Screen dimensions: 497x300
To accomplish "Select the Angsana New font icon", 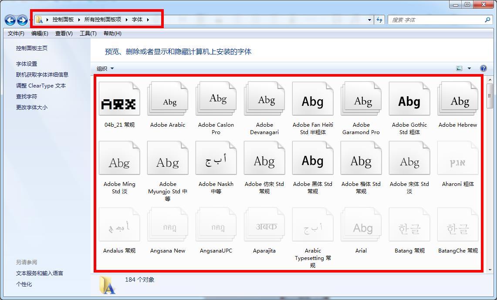I will coord(168,225).
